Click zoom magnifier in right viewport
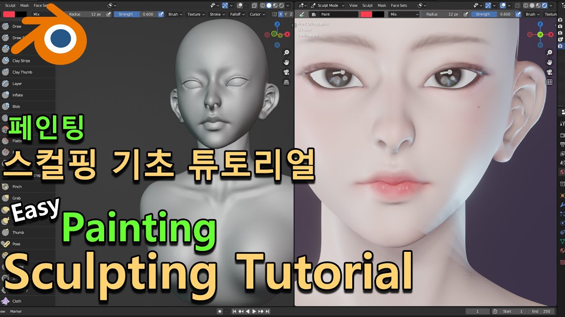The image size is (565, 317). tap(550, 52)
